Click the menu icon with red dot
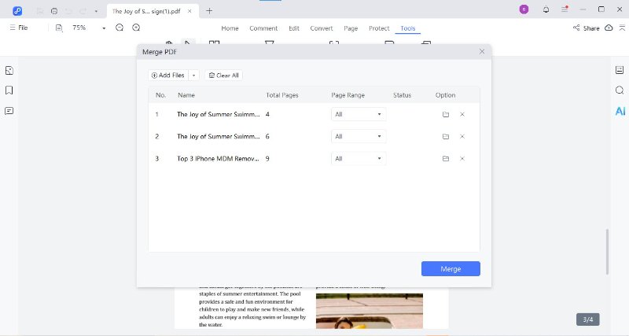Image resolution: width=629 pixels, height=336 pixels. tap(565, 9)
